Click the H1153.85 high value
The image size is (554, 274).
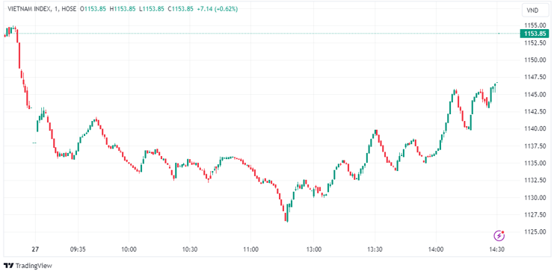click(123, 10)
